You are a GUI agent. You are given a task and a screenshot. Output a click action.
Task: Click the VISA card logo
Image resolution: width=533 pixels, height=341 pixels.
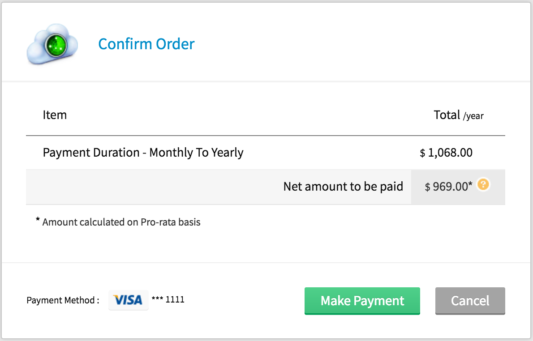point(128,300)
